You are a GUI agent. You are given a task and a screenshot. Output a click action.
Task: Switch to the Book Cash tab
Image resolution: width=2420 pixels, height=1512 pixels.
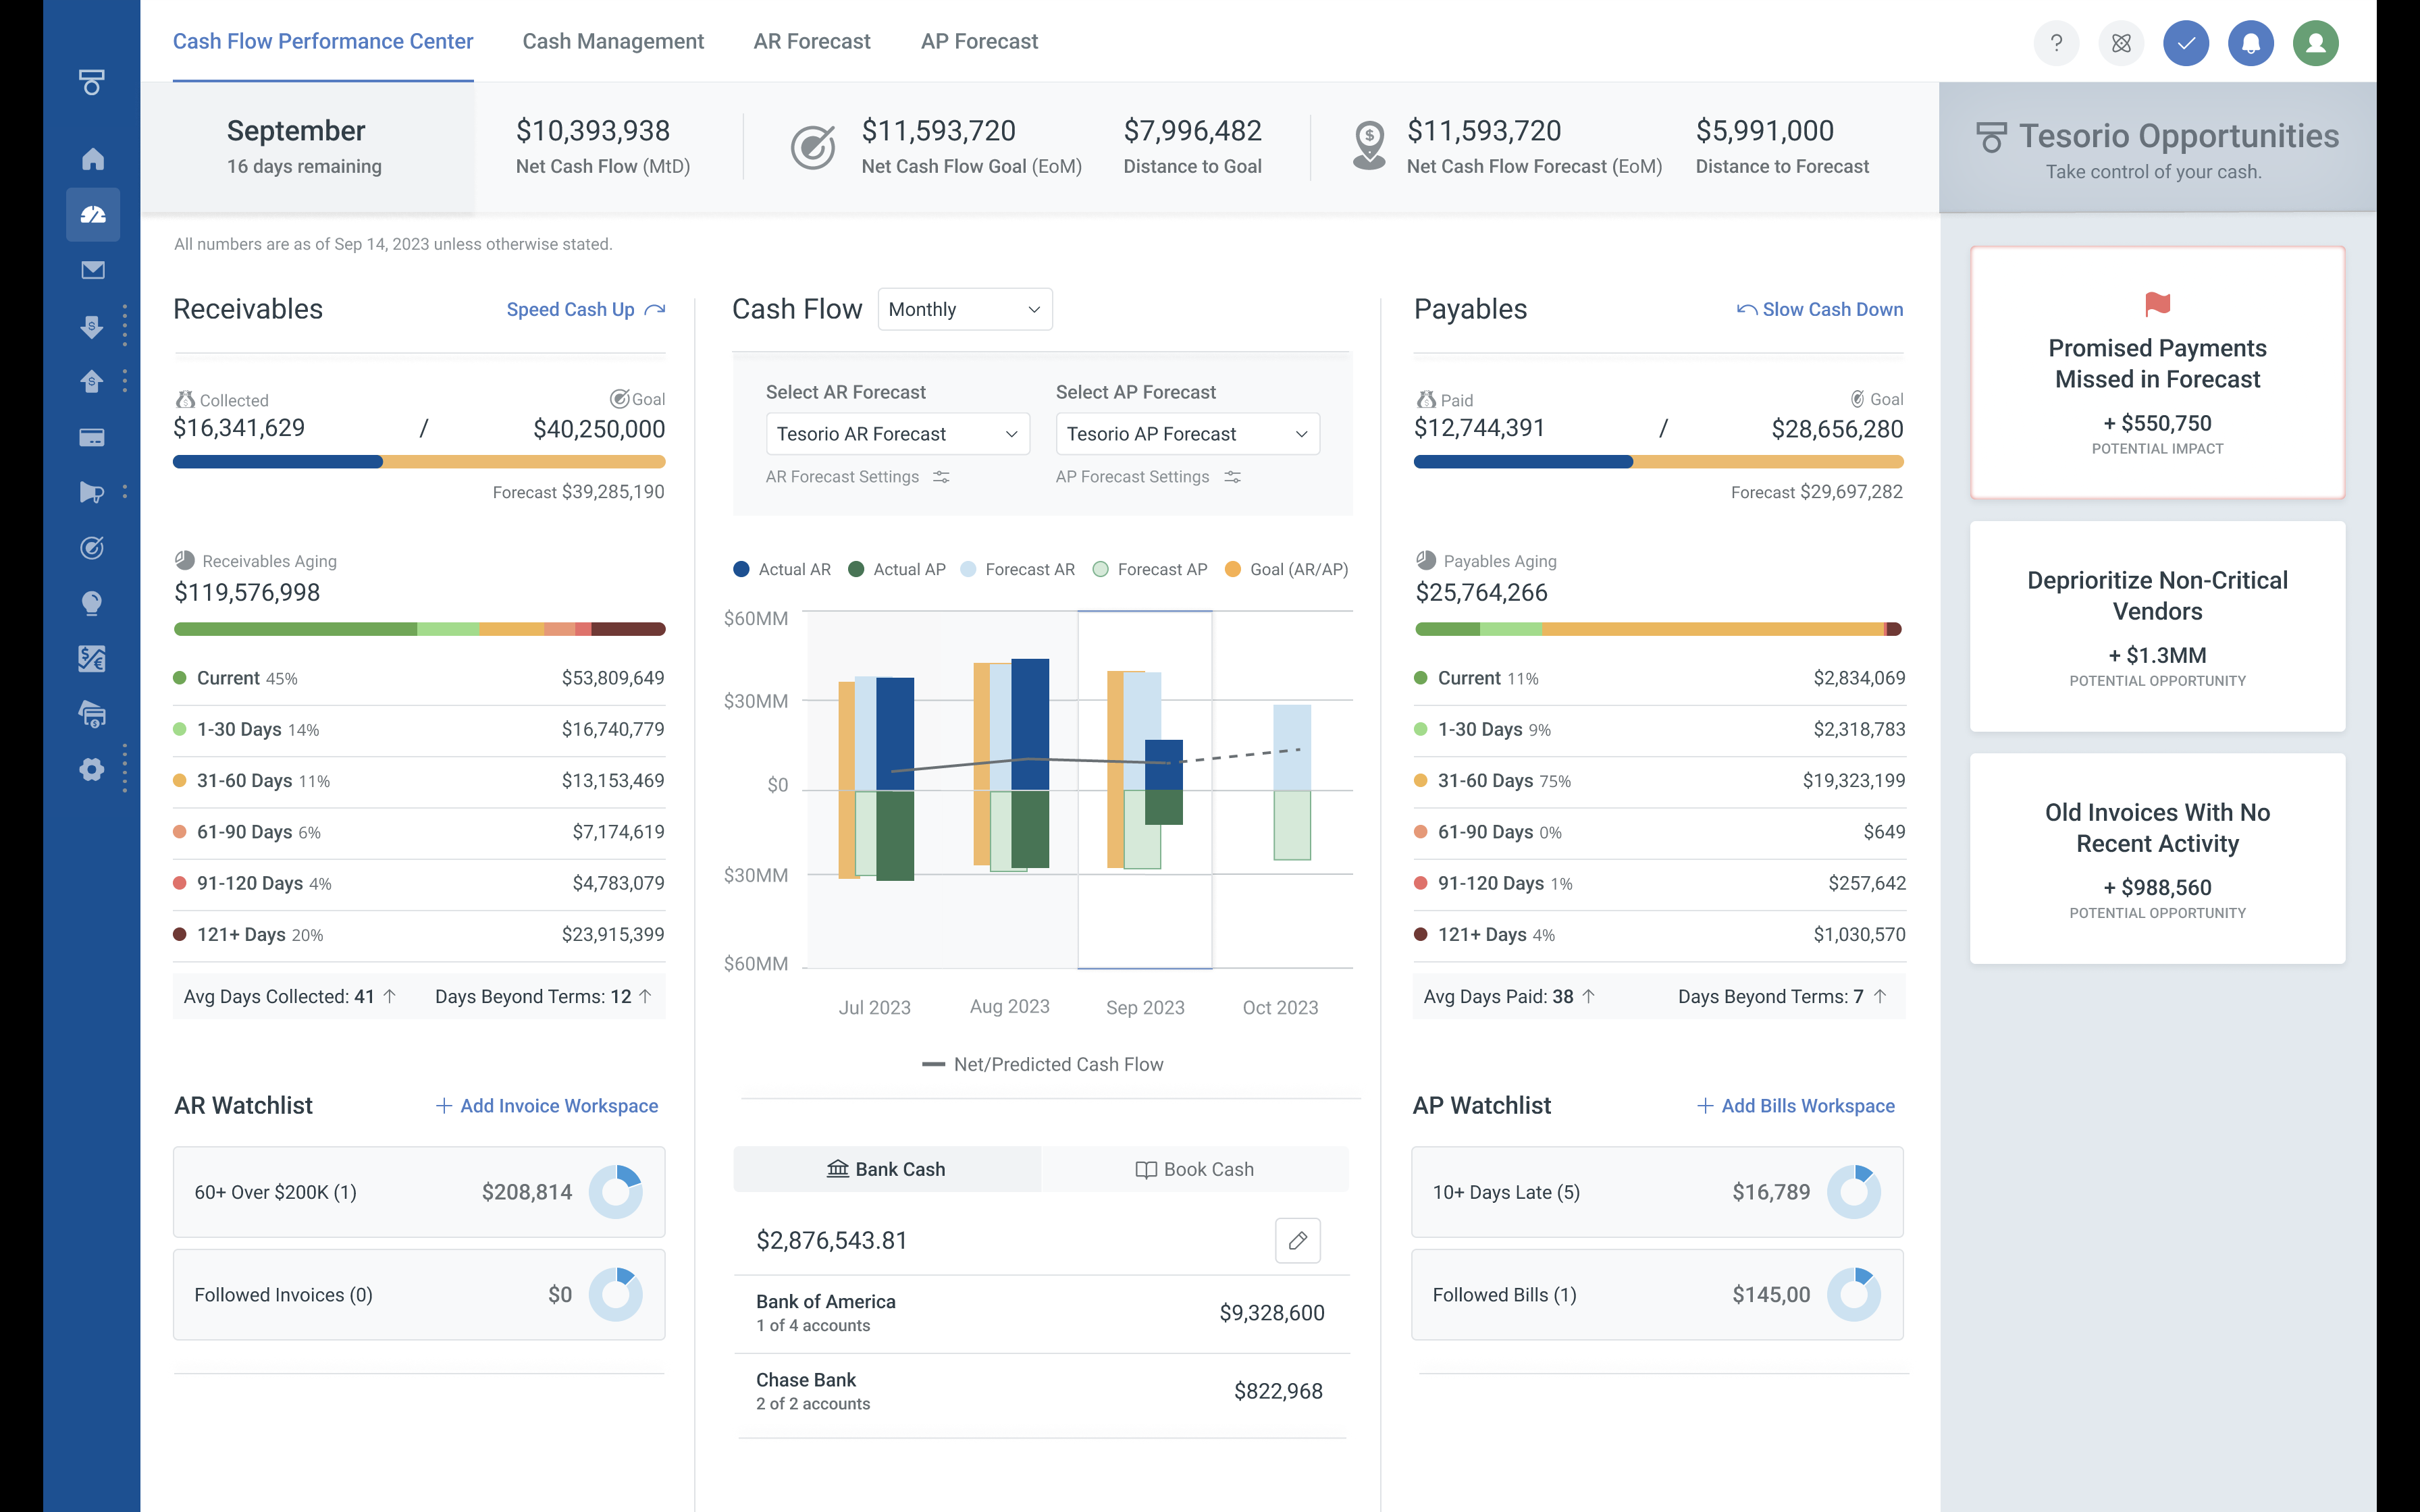(x=1195, y=1169)
